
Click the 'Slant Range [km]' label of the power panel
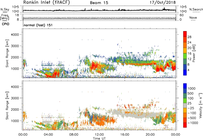[7, 53]
